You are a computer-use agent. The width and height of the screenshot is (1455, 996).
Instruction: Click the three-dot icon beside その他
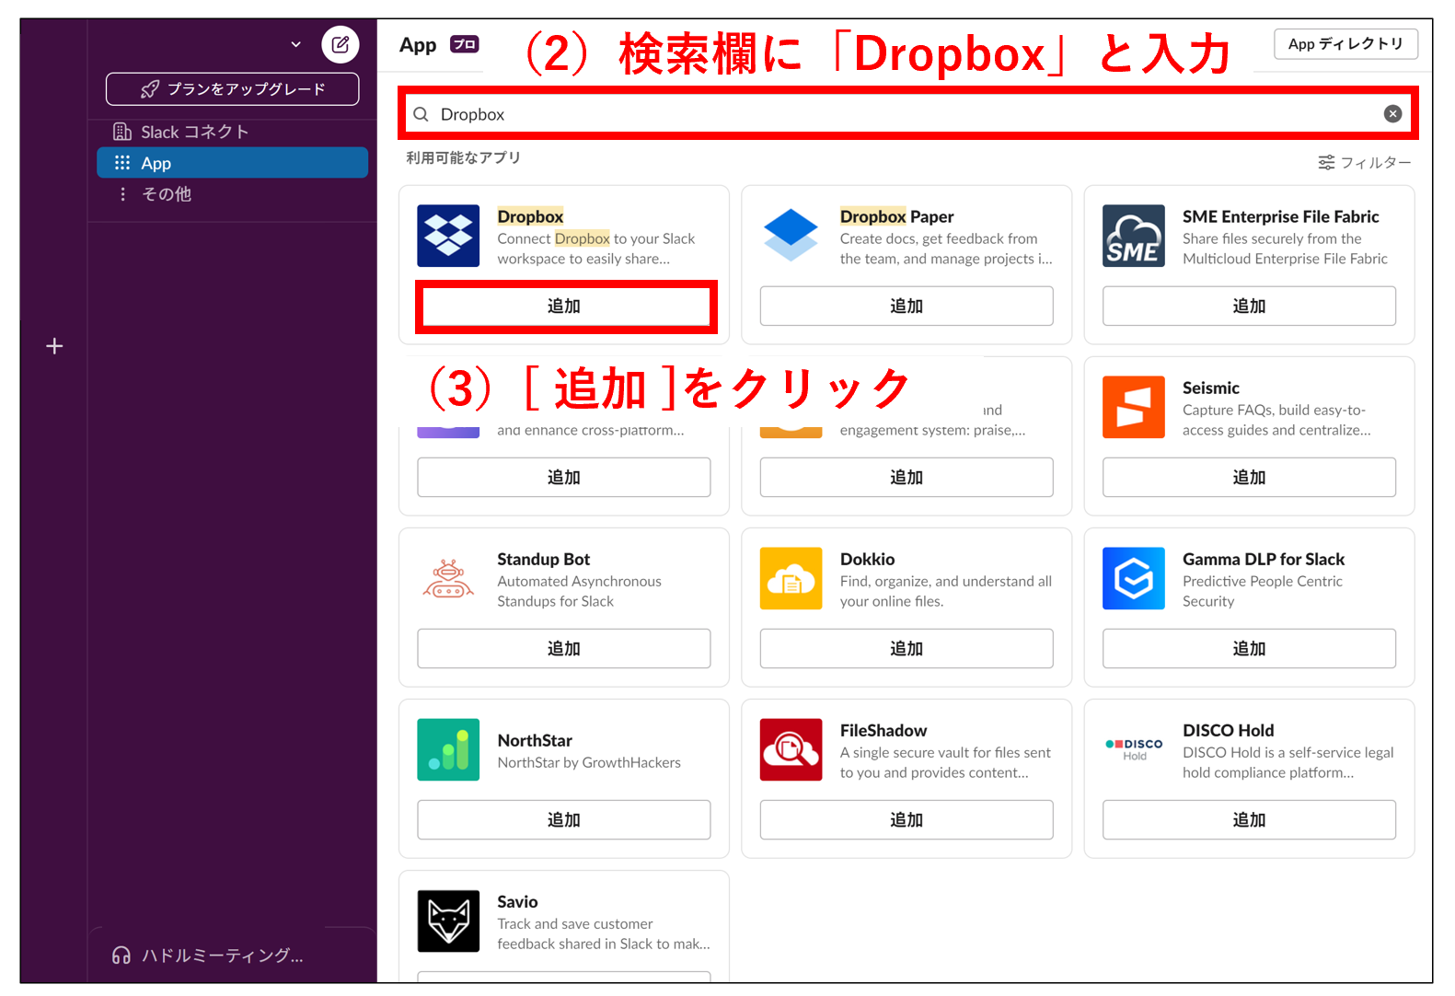coord(122,194)
